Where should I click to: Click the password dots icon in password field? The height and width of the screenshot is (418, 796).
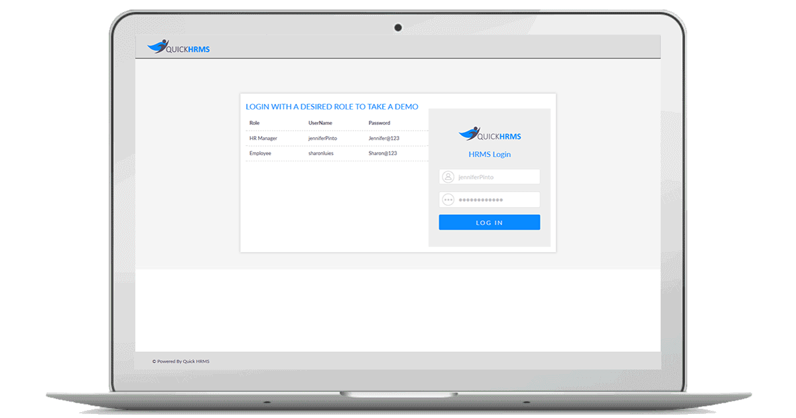448,200
